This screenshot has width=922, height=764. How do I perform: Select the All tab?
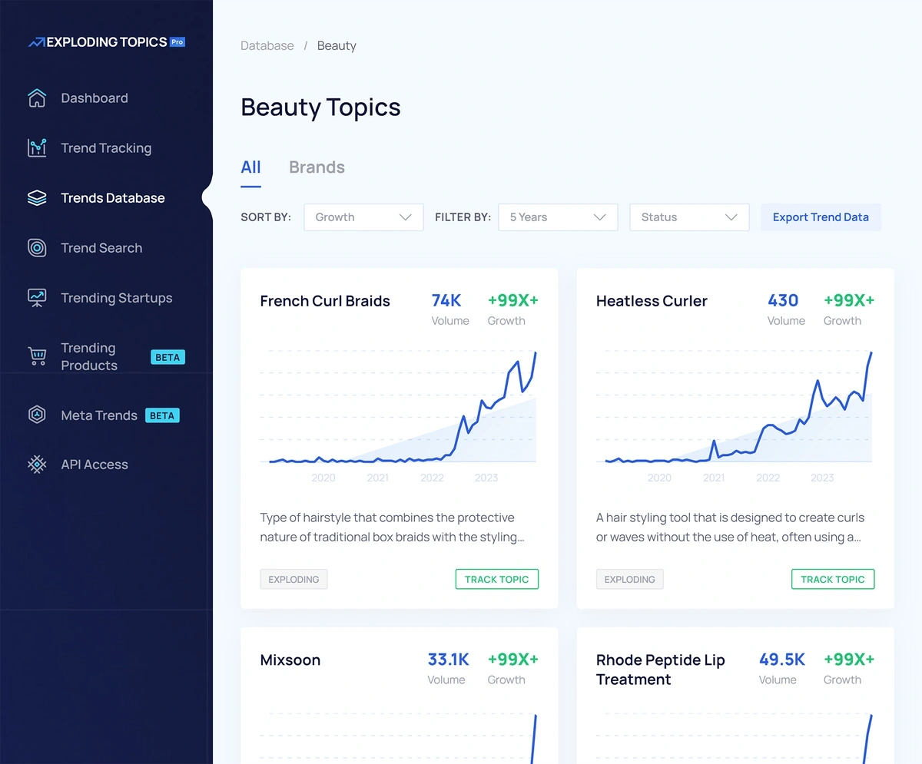coord(250,167)
